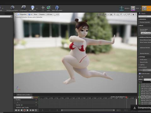Screen dimensions: 151x113
Task: Open the grid snap value 10 dropdown
Action: tap(114, 14)
